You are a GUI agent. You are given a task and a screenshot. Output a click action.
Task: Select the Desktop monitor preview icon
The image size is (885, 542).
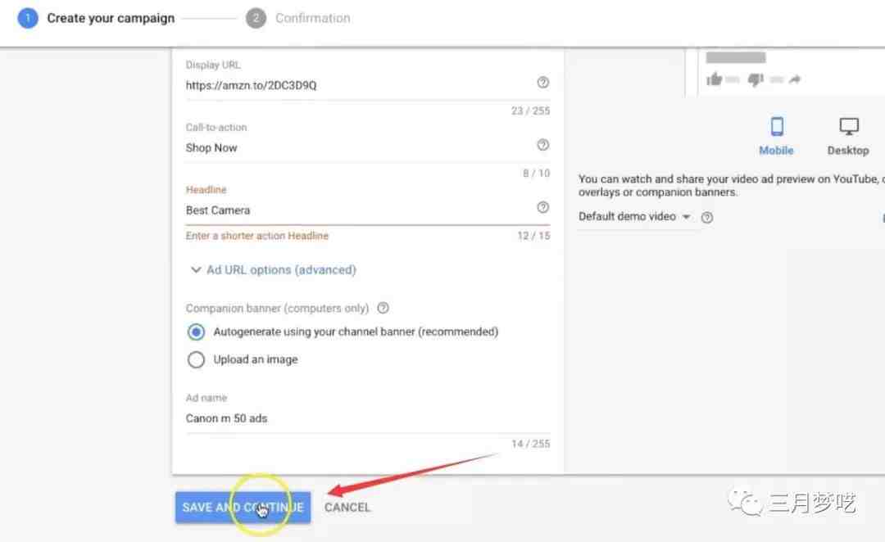[x=848, y=128]
